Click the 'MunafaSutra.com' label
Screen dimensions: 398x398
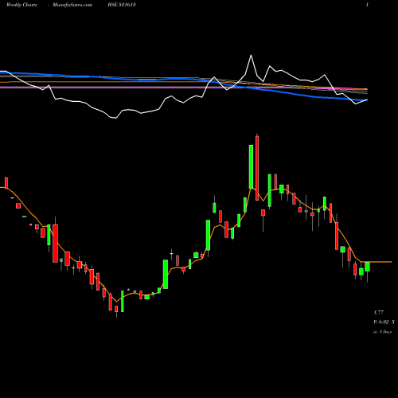click(72, 5)
